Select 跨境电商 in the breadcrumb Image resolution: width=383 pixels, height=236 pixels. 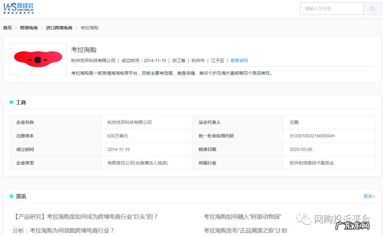click(28, 28)
